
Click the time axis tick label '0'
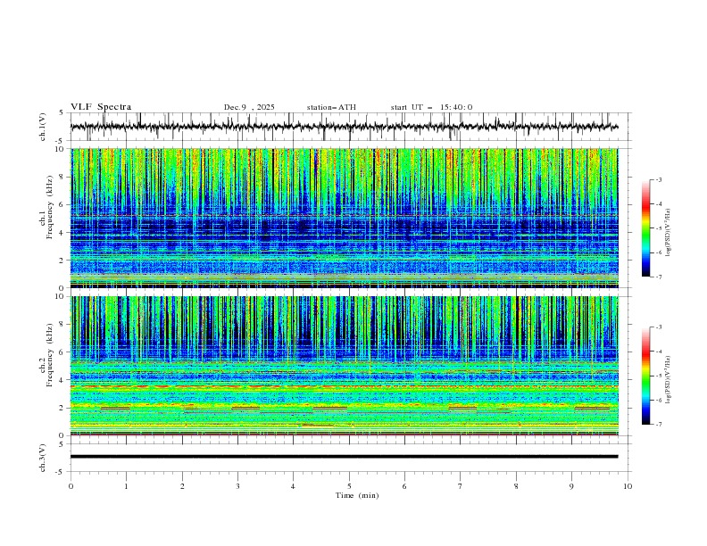pos(71,486)
